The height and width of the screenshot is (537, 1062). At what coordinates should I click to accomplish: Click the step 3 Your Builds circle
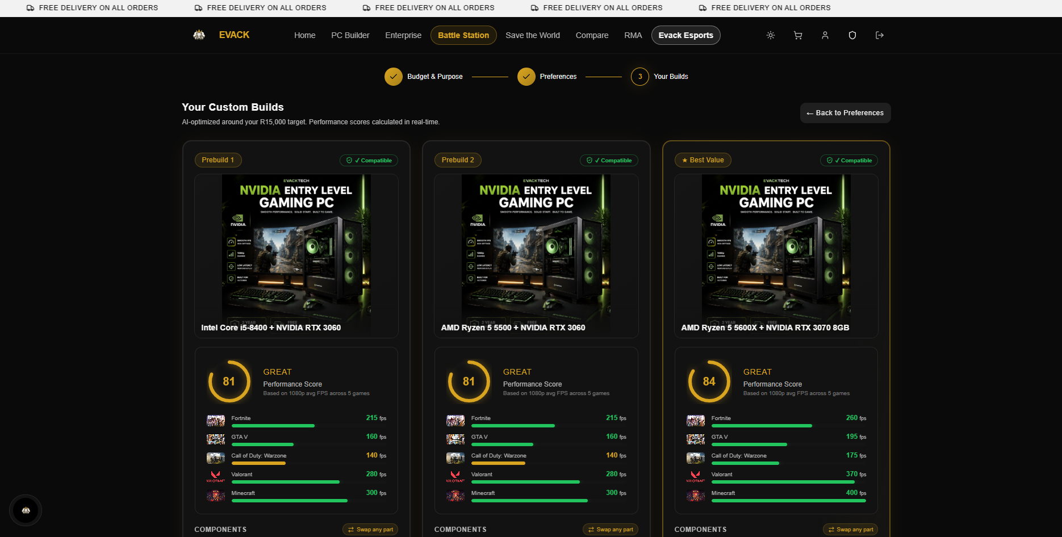pos(640,77)
